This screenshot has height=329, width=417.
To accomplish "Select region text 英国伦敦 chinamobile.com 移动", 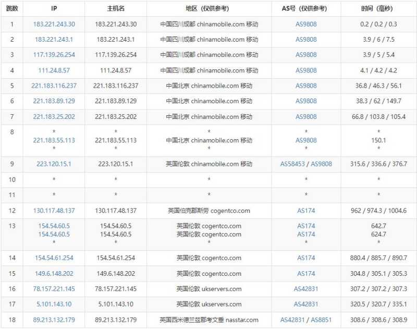I will point(209,164).
